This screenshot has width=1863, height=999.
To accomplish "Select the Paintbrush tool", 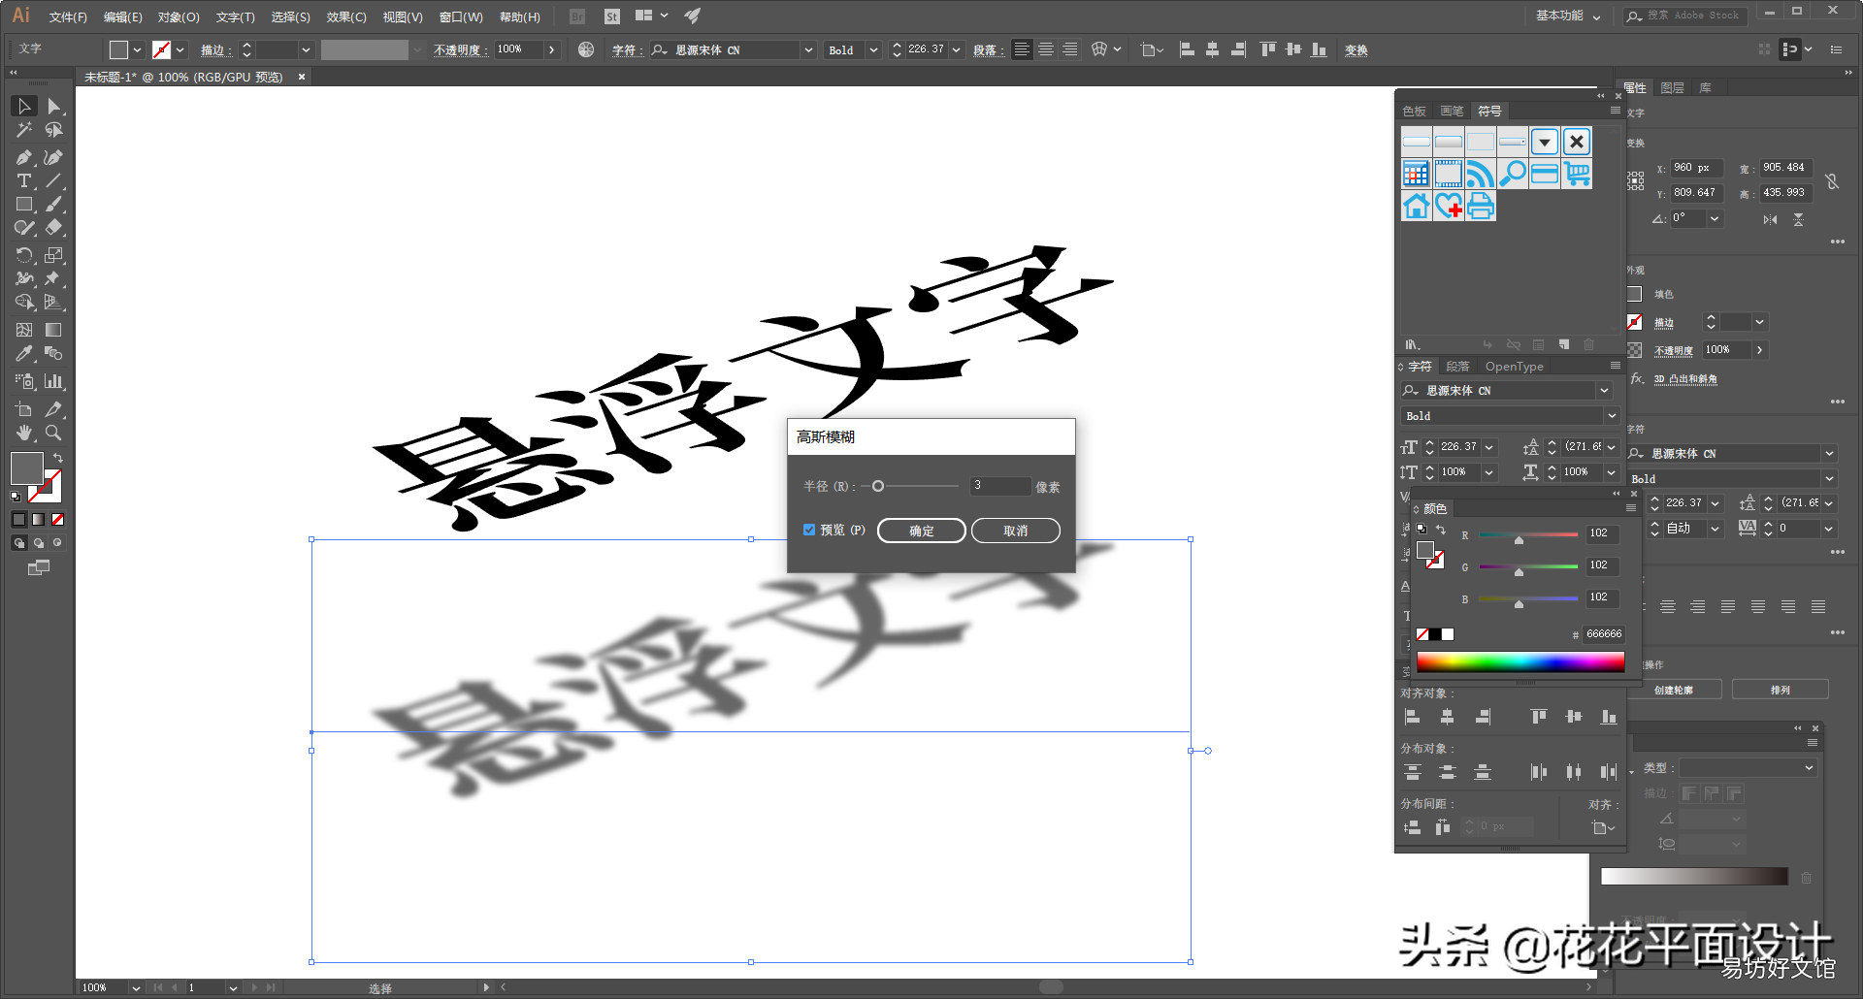I will coord(54,205).
